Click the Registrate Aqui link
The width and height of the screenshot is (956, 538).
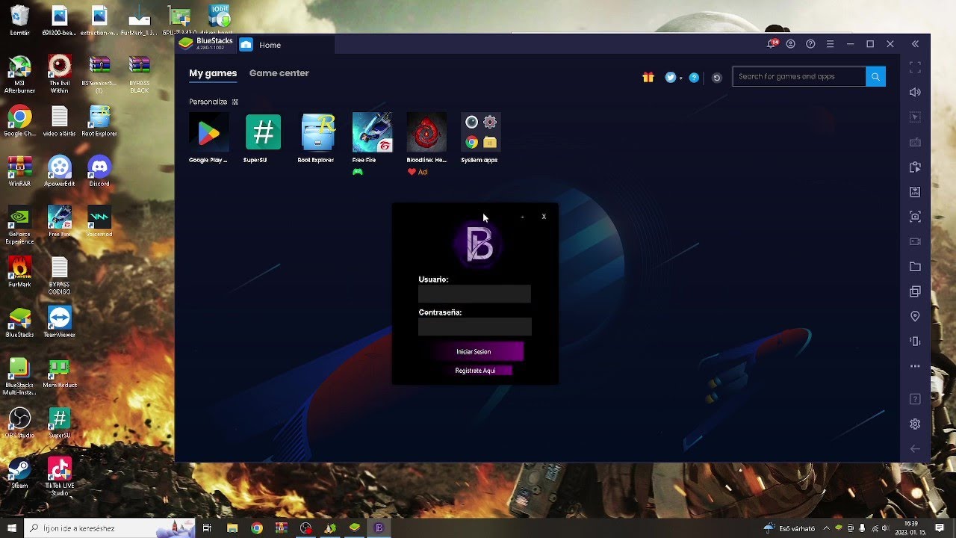point(476,371)
